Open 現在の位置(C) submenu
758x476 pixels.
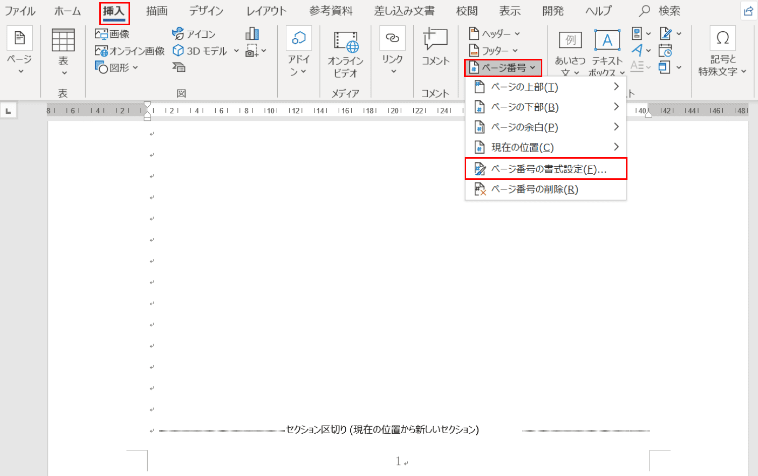tap(545, 148)
